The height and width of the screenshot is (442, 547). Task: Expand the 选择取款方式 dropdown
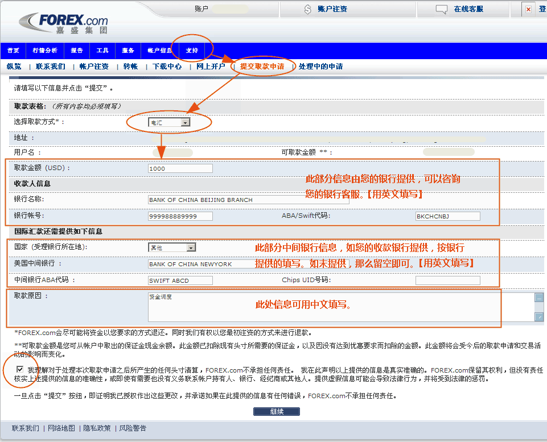[x=169, y=122]
